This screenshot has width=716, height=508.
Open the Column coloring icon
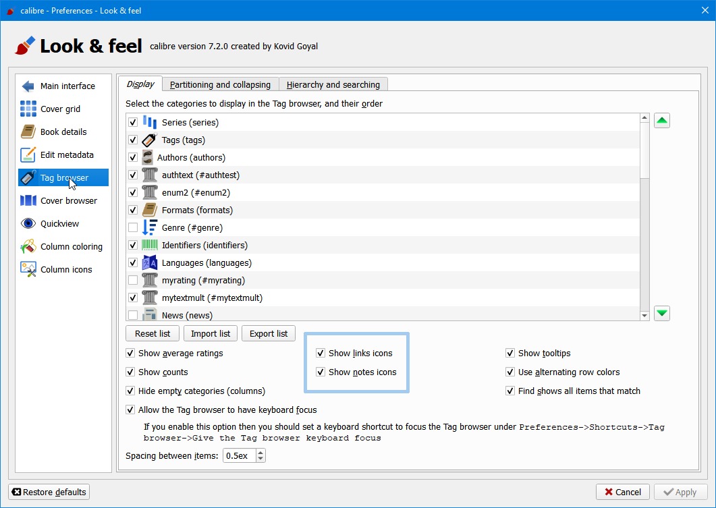(x=28, y=246)
